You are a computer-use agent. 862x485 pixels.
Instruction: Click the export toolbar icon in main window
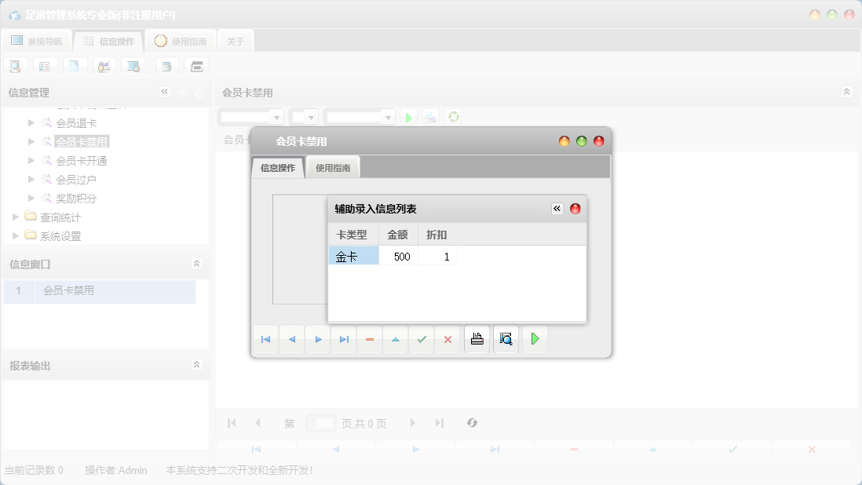166,67
